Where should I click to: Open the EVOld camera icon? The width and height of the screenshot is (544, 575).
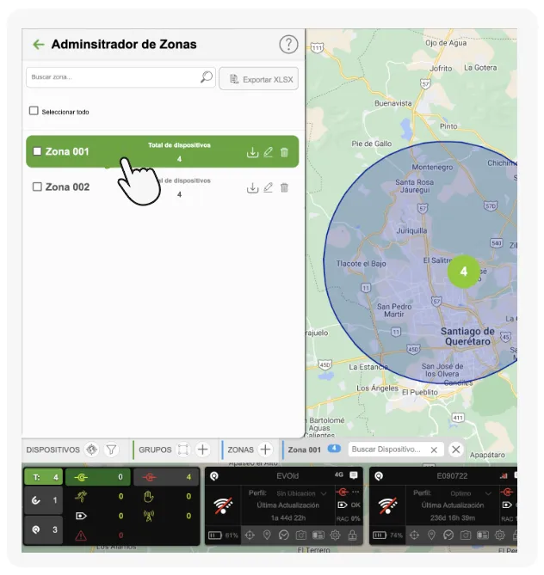300,535
